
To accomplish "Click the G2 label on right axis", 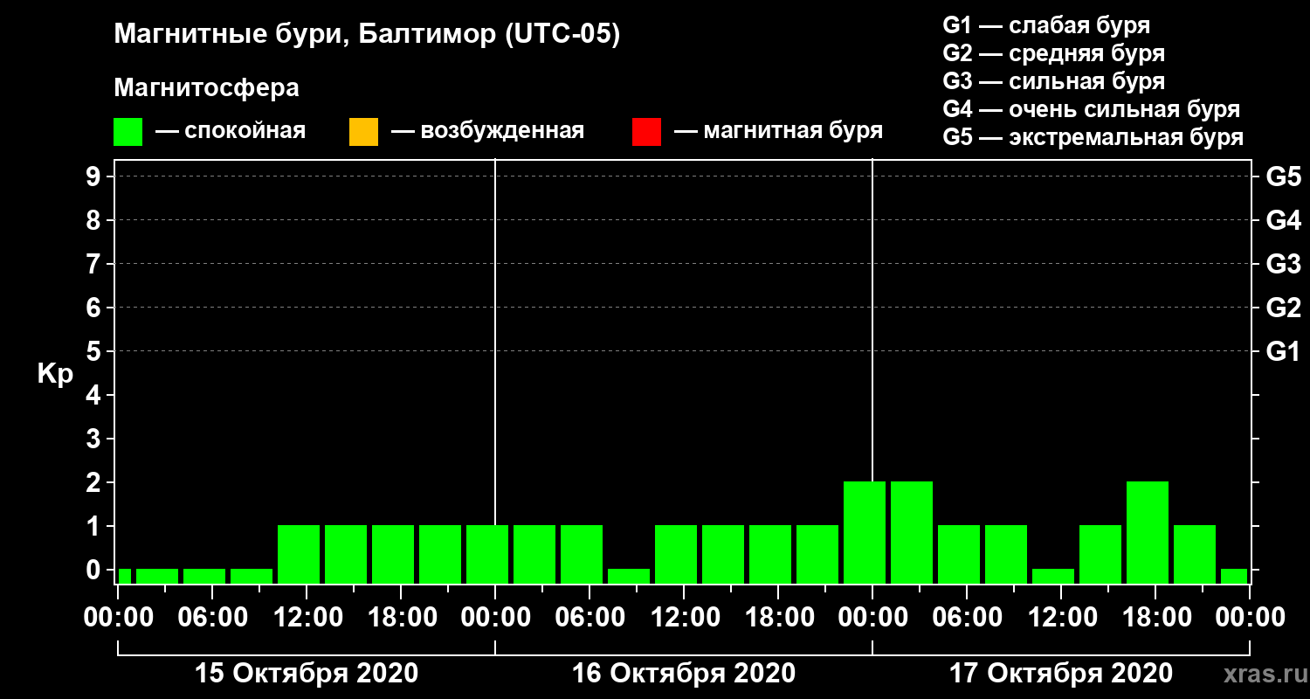I will pyautogui.click(x=1283, y=308).
